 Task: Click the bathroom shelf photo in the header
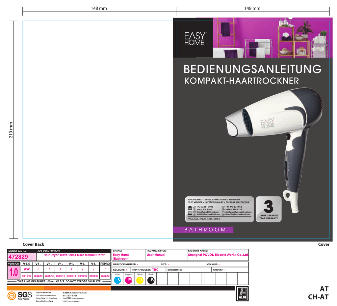point(272,38)
